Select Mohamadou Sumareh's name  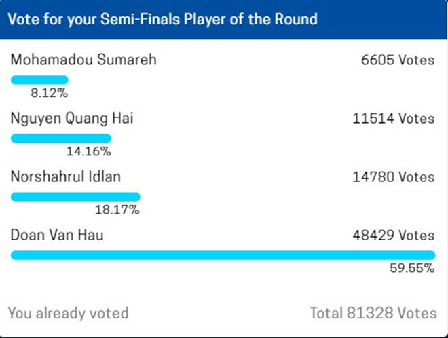[x=83, y=60]
